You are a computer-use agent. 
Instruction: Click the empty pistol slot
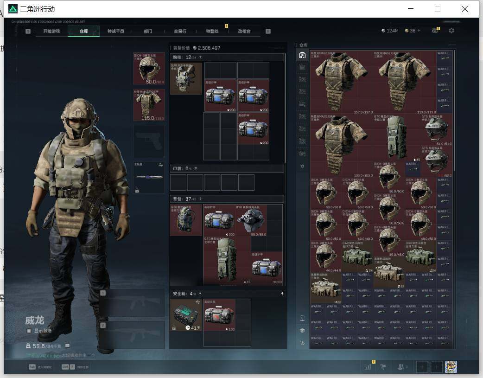149,141
